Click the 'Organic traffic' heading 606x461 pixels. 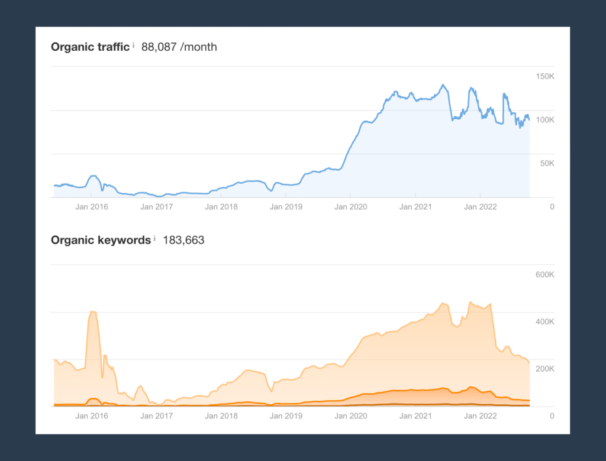(x=90, y=47)
